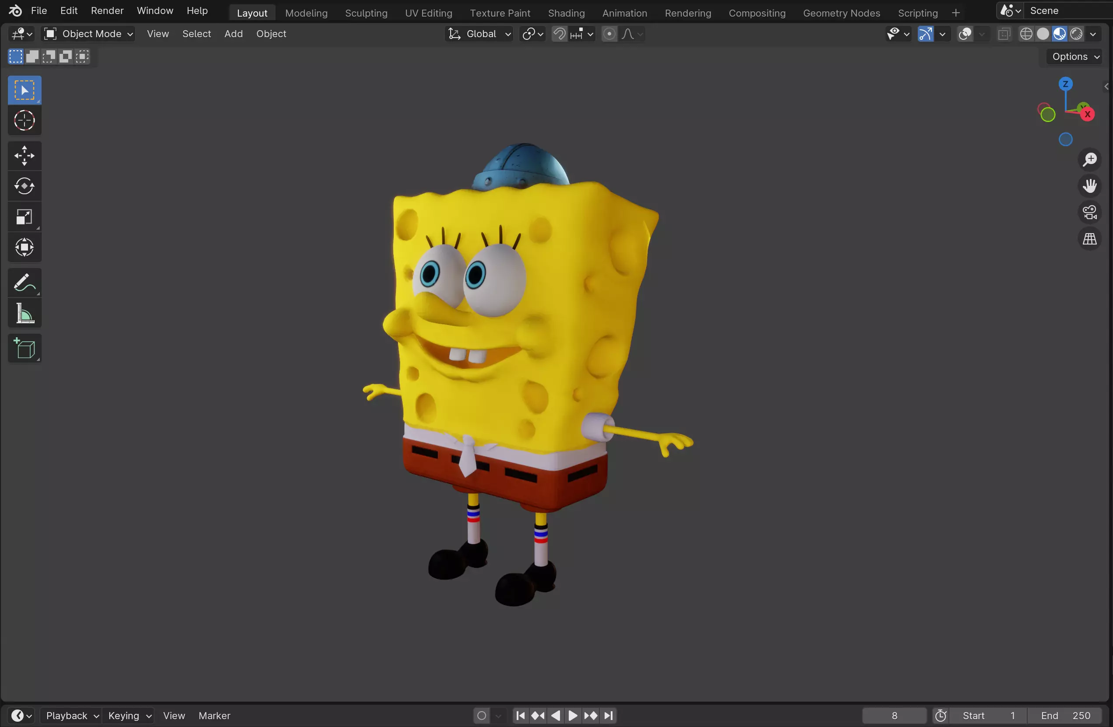Viewport: 1113px width, 727px height.
Task: Switch to the Geometry Nodes workspace tab
Action: (x=841, y=13)
